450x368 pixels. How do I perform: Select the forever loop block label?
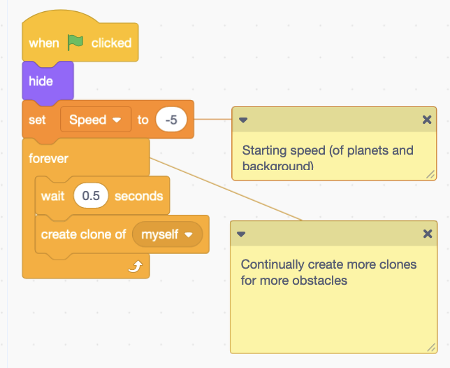48,158
